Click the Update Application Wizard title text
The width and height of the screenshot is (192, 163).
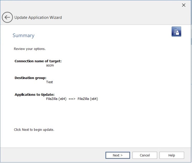38,18
